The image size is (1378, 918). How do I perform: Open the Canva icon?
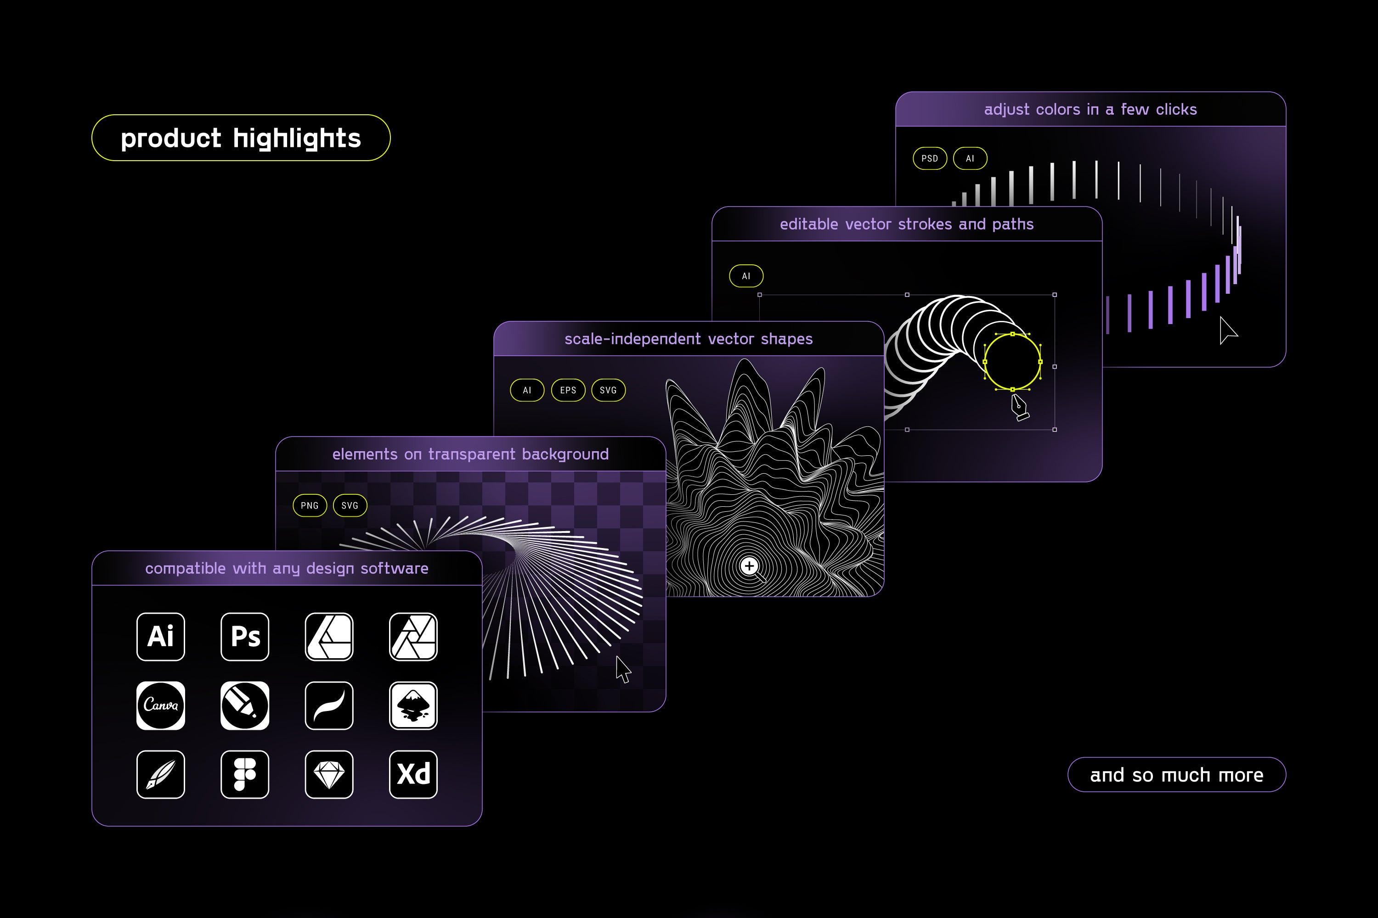(160, 705)
